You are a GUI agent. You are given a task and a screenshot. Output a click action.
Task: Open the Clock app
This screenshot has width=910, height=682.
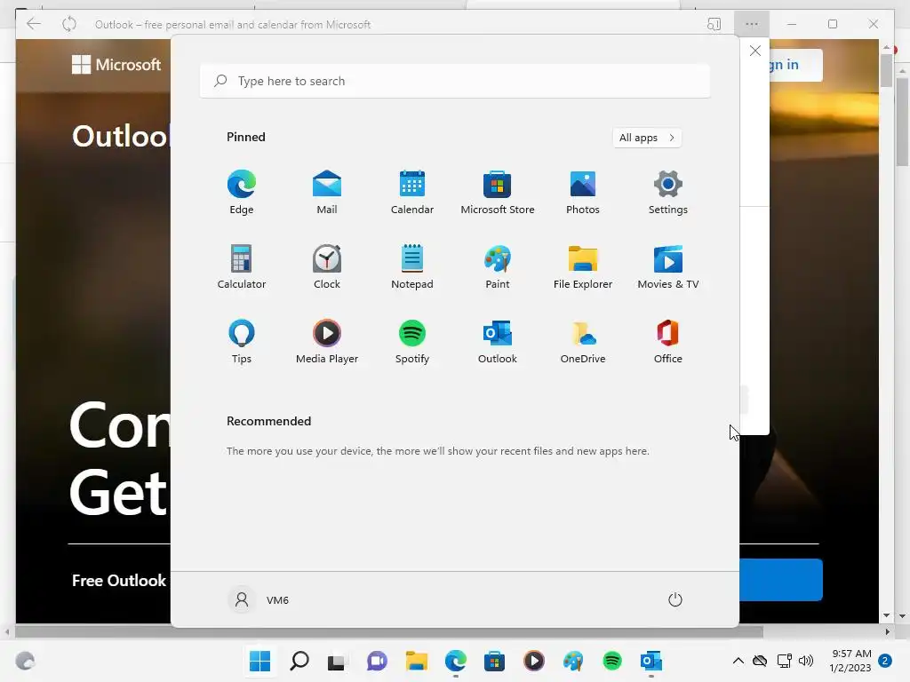pos(327,266)
